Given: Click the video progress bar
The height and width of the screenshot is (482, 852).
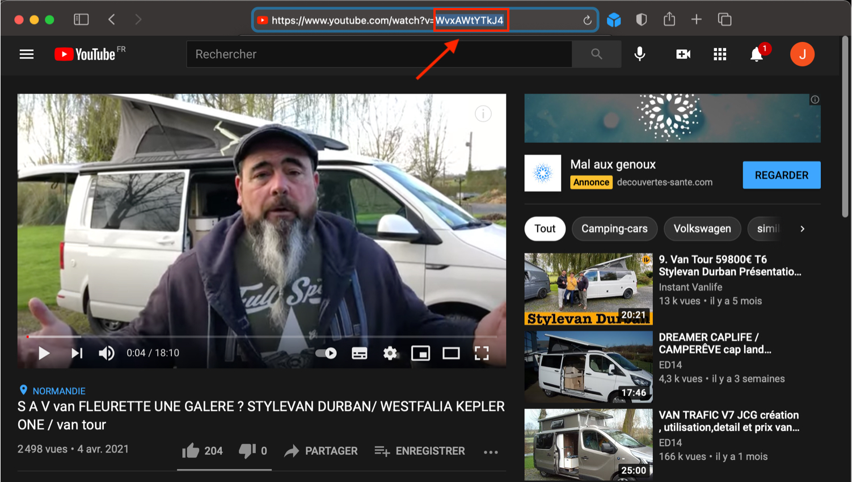Looking at the screenshot, I should coord(261,337).
